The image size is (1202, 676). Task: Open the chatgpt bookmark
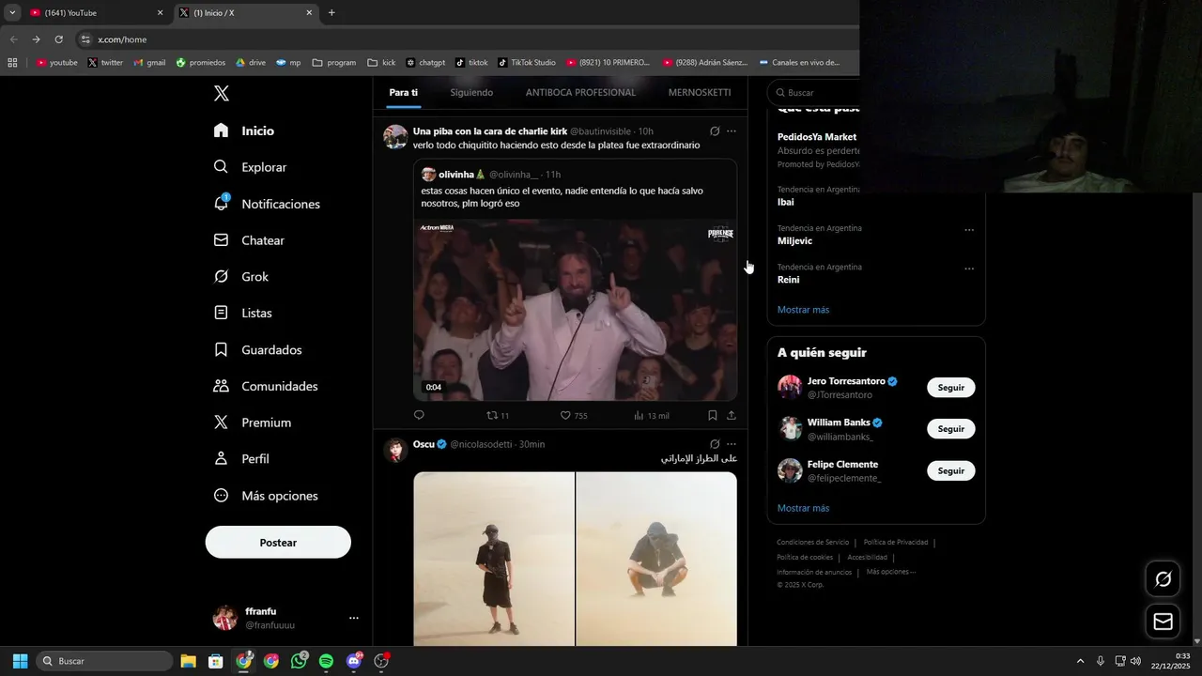click(x=425, y=63)
